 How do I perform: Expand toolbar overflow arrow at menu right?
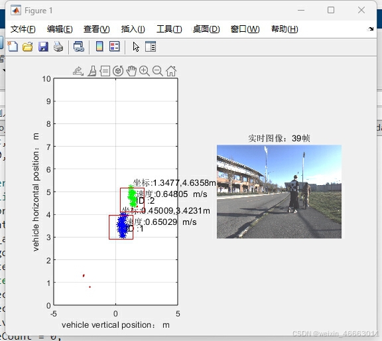(371, 29)
